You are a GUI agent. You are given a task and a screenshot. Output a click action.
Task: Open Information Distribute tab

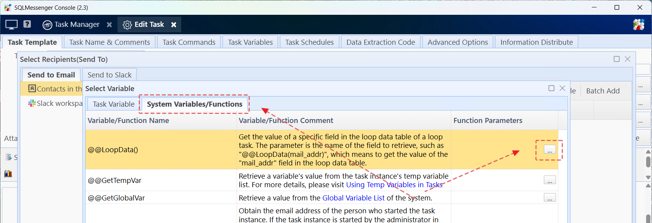coord(536,42)
